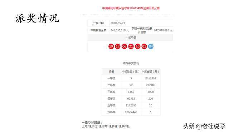Image resolution: width=229 pixels, height=133 pixels.
Task: Select the 派奖情况 heading text
Action: click(37, 18)
